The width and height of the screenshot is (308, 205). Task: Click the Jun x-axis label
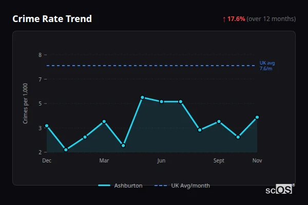161,160
